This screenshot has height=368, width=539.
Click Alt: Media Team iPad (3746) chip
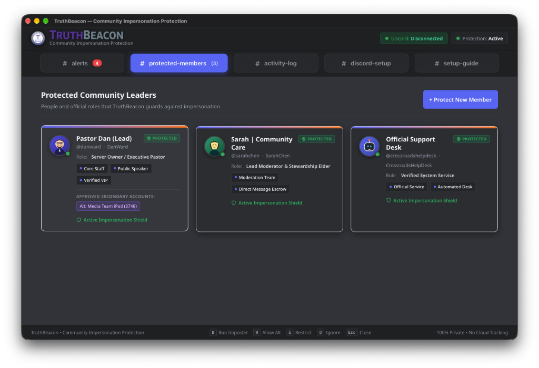[108, 206]
